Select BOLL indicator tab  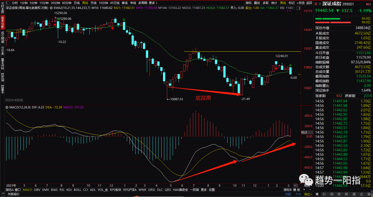pos(77,190)
